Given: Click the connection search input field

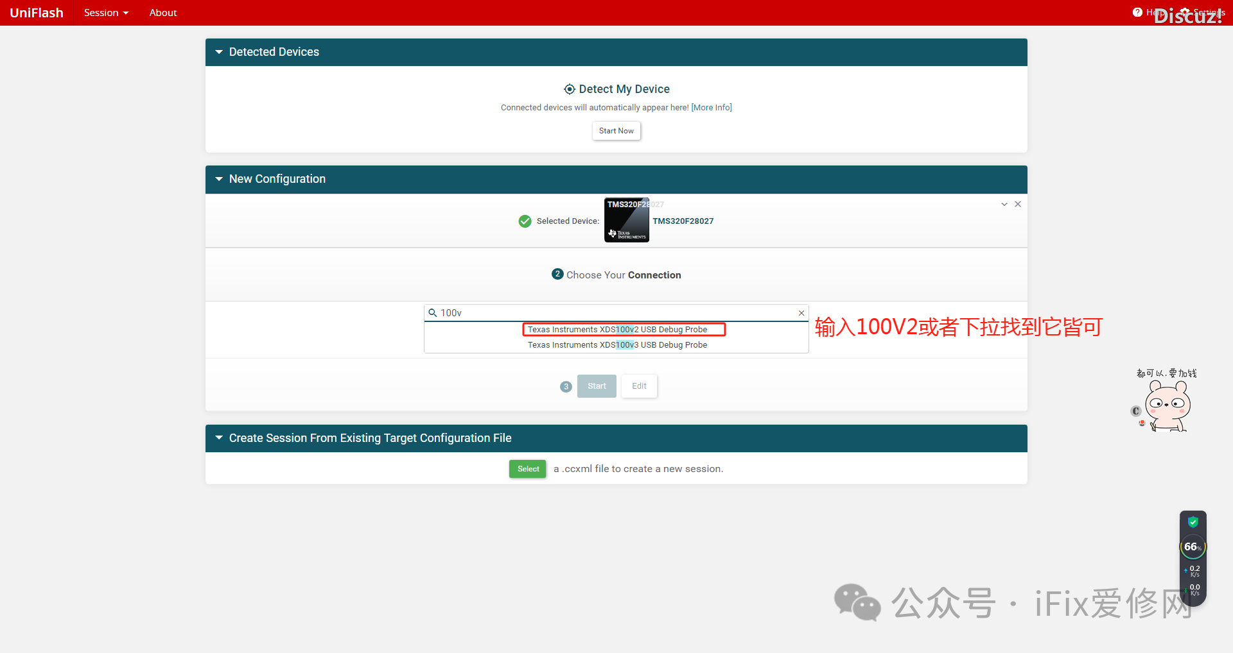Looking at the screenshot, I should 616,313.
